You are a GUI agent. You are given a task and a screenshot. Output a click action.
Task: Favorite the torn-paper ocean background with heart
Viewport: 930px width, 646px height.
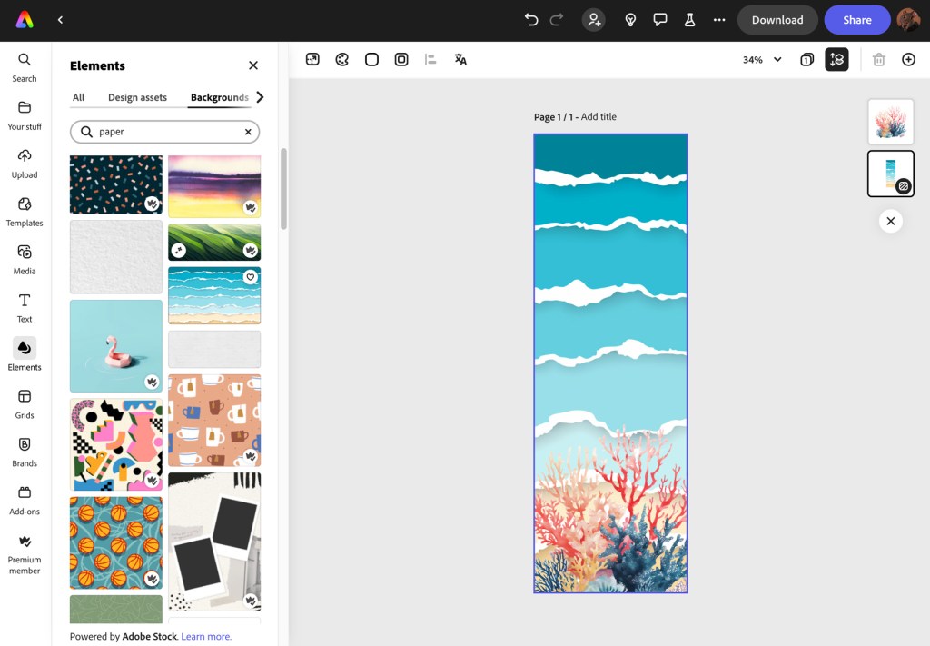[x=251, y=277]
